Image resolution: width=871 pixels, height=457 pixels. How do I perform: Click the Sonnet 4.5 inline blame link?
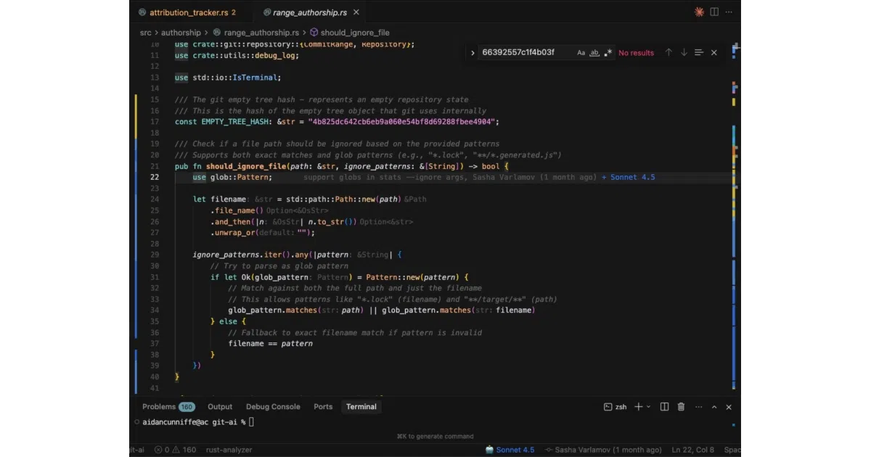tap(628, 177)
